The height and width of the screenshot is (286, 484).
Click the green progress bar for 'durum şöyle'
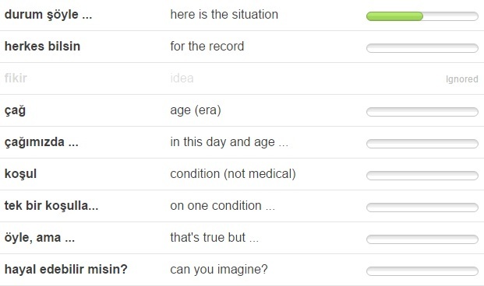tap(422, 16)
